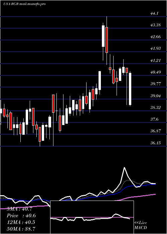Click the 39.04 price level label

pyautogui.click(x=156, y=96)
